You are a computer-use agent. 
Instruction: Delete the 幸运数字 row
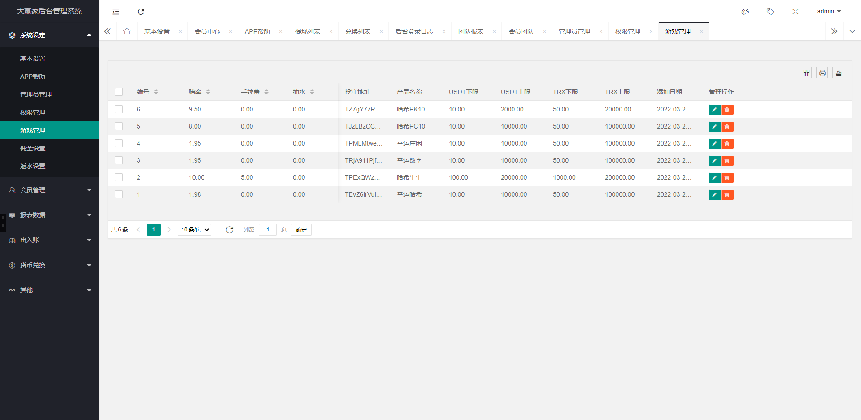pos(727,161)
